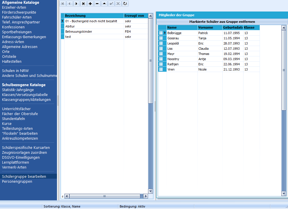Tick checkbox for Bolbrügge Patrick
Image resolution: width=288 pixels, height=209 pixels.
coord(161,33)
